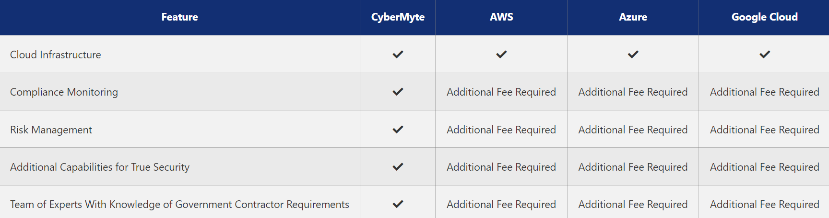
Task: Click CyberMyte checkmark for Additional Capabilities row
Action: point(398,167)
